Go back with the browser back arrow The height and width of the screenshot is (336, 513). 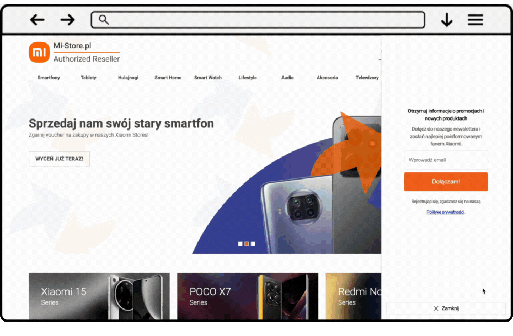38,20
